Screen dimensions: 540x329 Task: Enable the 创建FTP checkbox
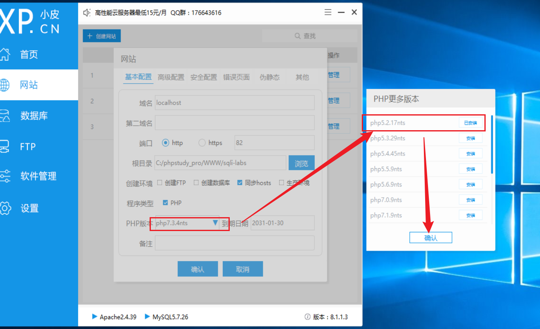[x=160, y=183]
